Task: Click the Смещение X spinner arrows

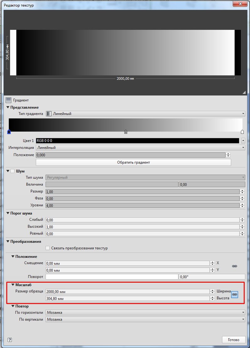Action: (x=212, y=263)
